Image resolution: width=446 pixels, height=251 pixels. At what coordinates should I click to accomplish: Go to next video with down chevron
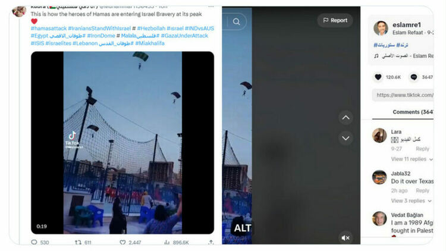point(346,139)
